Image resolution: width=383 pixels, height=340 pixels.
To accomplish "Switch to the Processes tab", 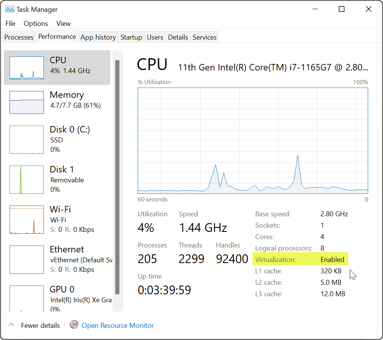I will tap(18, 37).
